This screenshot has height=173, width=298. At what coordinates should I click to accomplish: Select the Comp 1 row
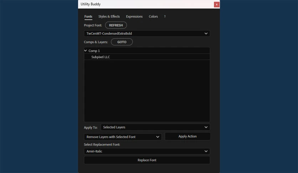pos(147,51)
